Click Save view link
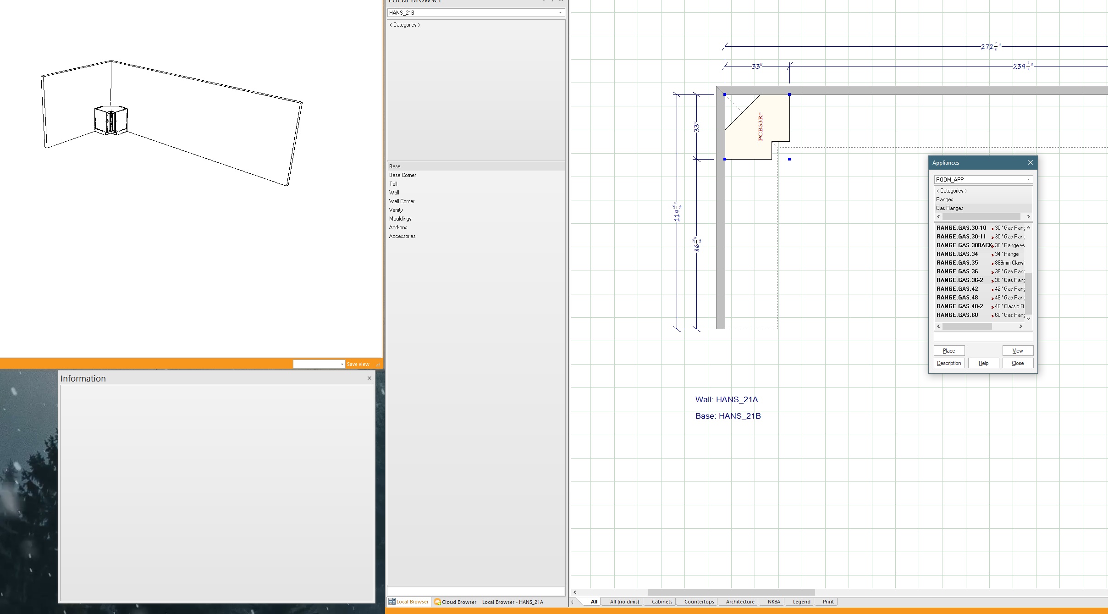 358,364
